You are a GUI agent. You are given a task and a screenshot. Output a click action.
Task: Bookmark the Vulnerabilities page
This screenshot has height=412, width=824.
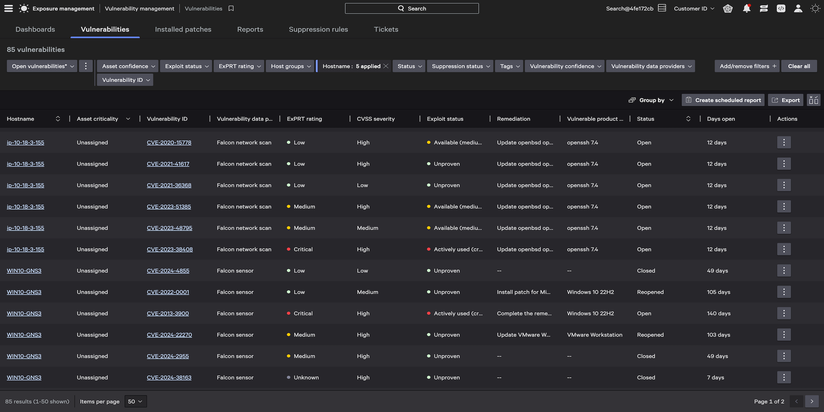click(x=231, y=8)
